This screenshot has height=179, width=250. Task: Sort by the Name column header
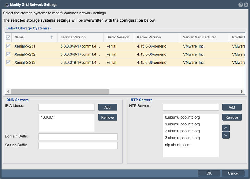[34, 37]
